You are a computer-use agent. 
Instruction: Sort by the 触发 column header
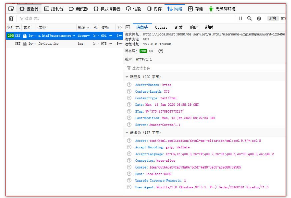[x=84, y=27]
